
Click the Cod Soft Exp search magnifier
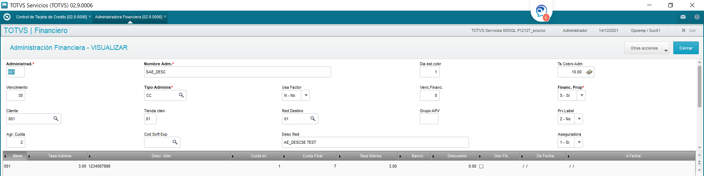click(x=175, y=142)
